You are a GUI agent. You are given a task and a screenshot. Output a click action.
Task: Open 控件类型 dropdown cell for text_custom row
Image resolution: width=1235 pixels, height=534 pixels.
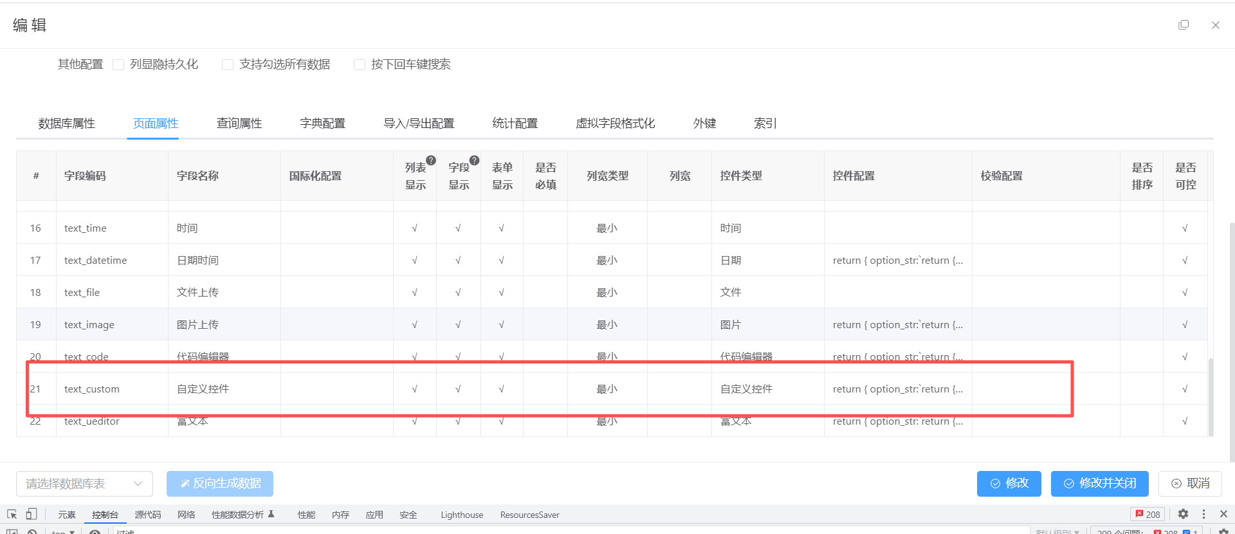click(x=767, y=389)
